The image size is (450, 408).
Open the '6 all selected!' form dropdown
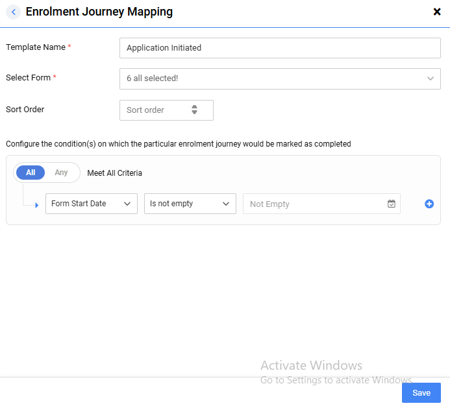pyautogui.click(x=273, y=78)
